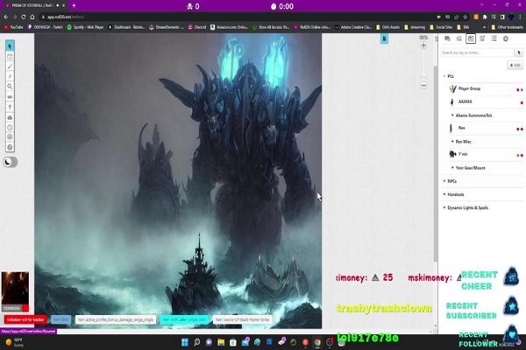This screenshot has height=350, width=526.
Task: Expand the NPCs folder
Action: [450, 181]
